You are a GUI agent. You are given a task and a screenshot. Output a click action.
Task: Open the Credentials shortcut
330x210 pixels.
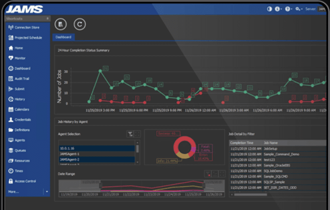click(22, 120)
